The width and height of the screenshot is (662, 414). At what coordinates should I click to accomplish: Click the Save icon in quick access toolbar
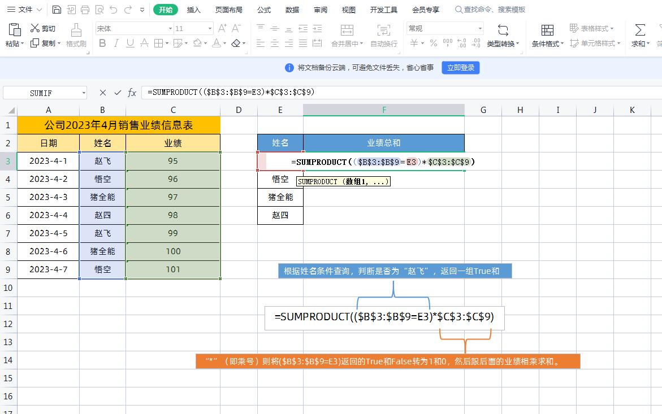[57, 10]
